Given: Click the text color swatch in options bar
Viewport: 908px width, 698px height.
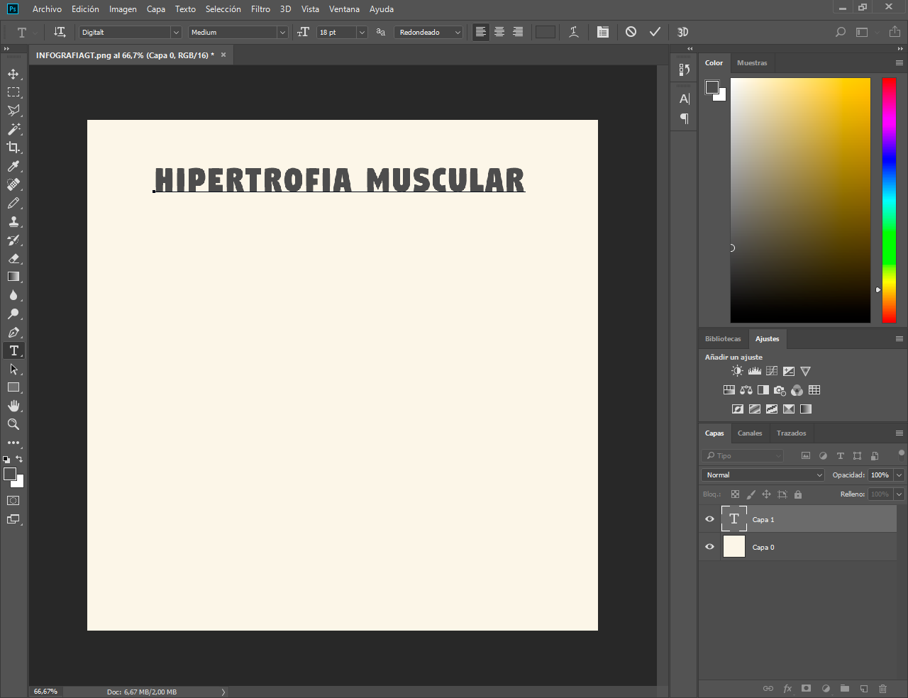Looking at the screenshot, I should pyautogui.click(x=546, y=32).
